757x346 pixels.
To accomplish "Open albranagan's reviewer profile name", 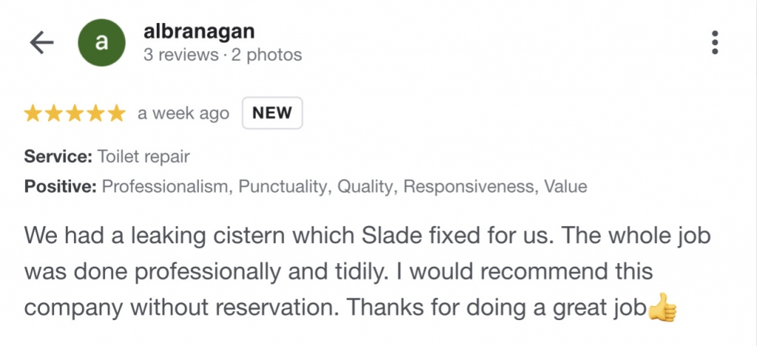I will point(199,32).
